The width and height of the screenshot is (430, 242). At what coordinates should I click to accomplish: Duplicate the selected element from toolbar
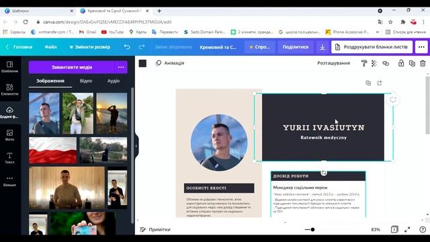[412, 63]
